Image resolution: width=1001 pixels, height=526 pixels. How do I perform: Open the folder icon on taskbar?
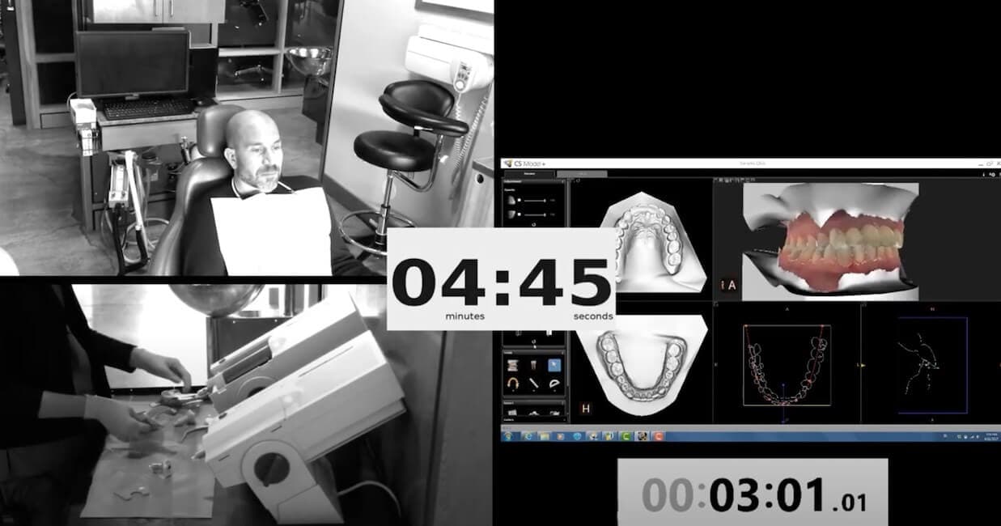[x=545, y=436]
